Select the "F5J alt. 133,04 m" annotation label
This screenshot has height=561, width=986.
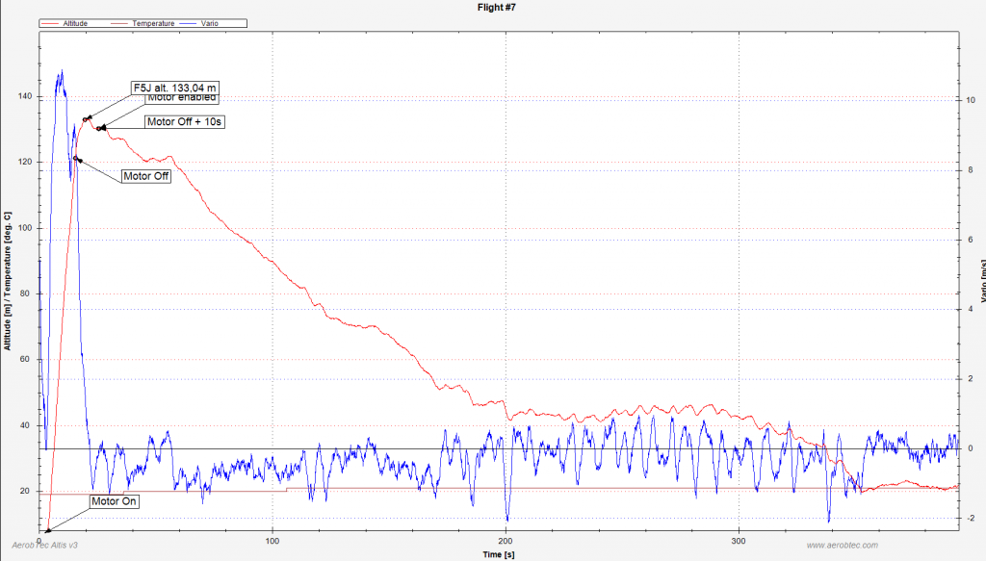(x=174, y=88)
